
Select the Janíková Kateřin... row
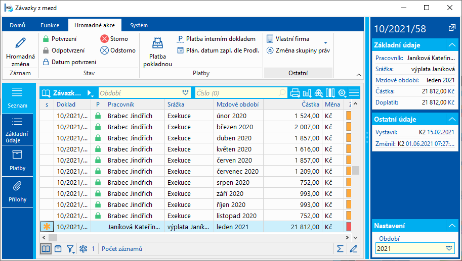click(196, 227)
